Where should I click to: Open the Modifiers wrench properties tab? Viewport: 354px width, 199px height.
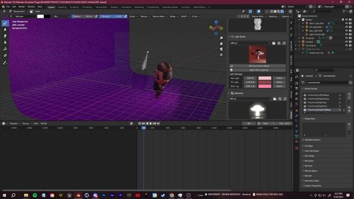click(296, 116)
